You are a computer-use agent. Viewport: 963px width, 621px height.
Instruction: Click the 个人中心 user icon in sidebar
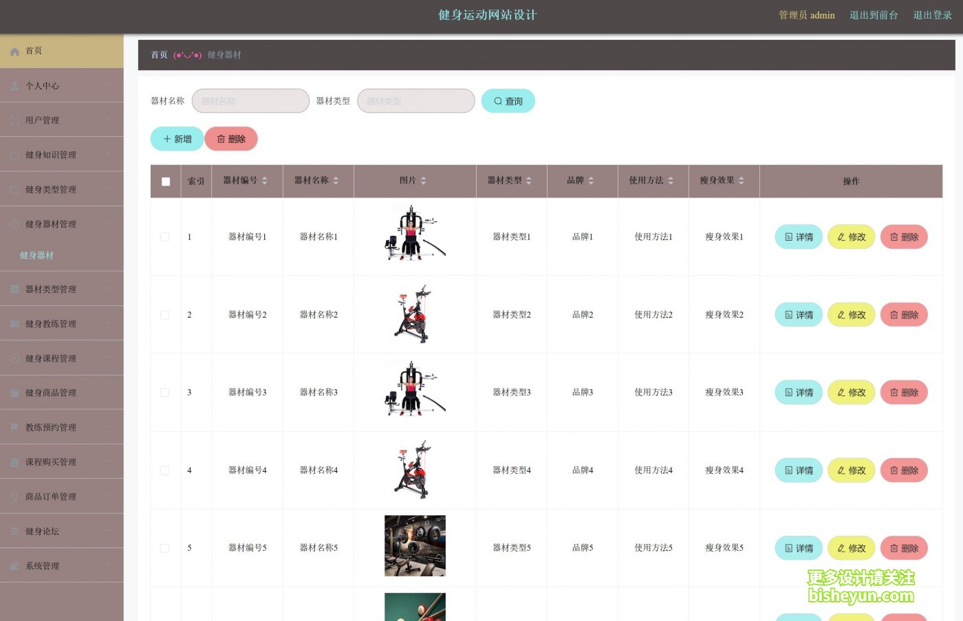click(14, 86)
